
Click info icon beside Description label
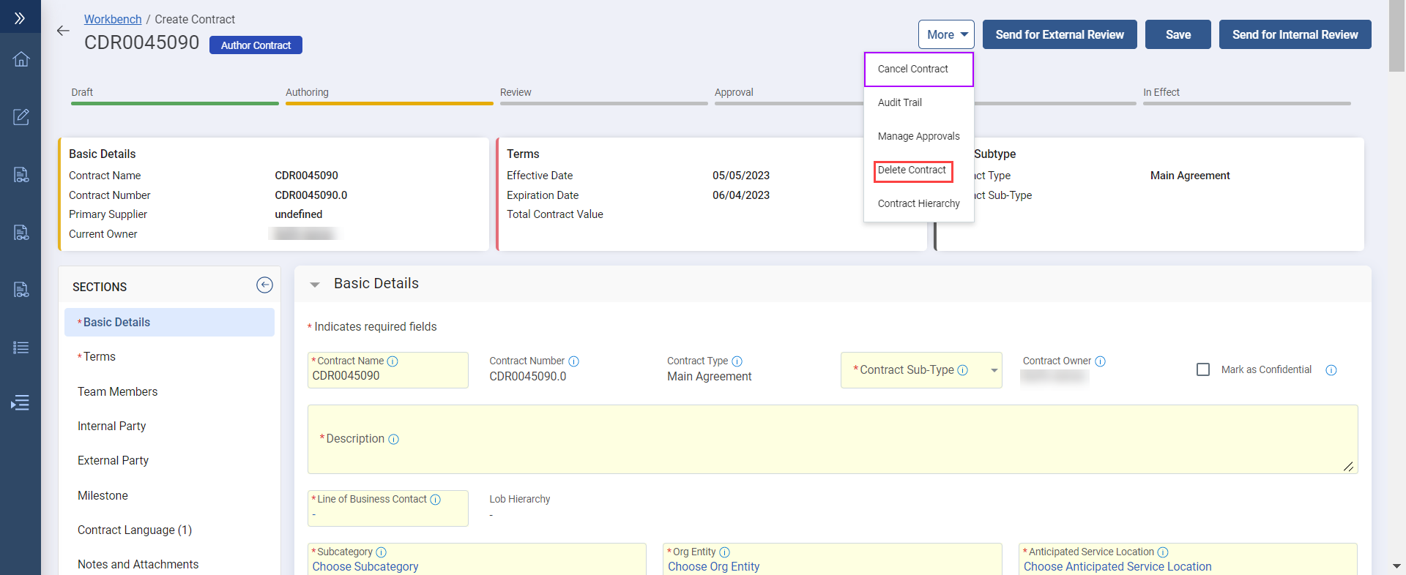[x=393, y=439]
